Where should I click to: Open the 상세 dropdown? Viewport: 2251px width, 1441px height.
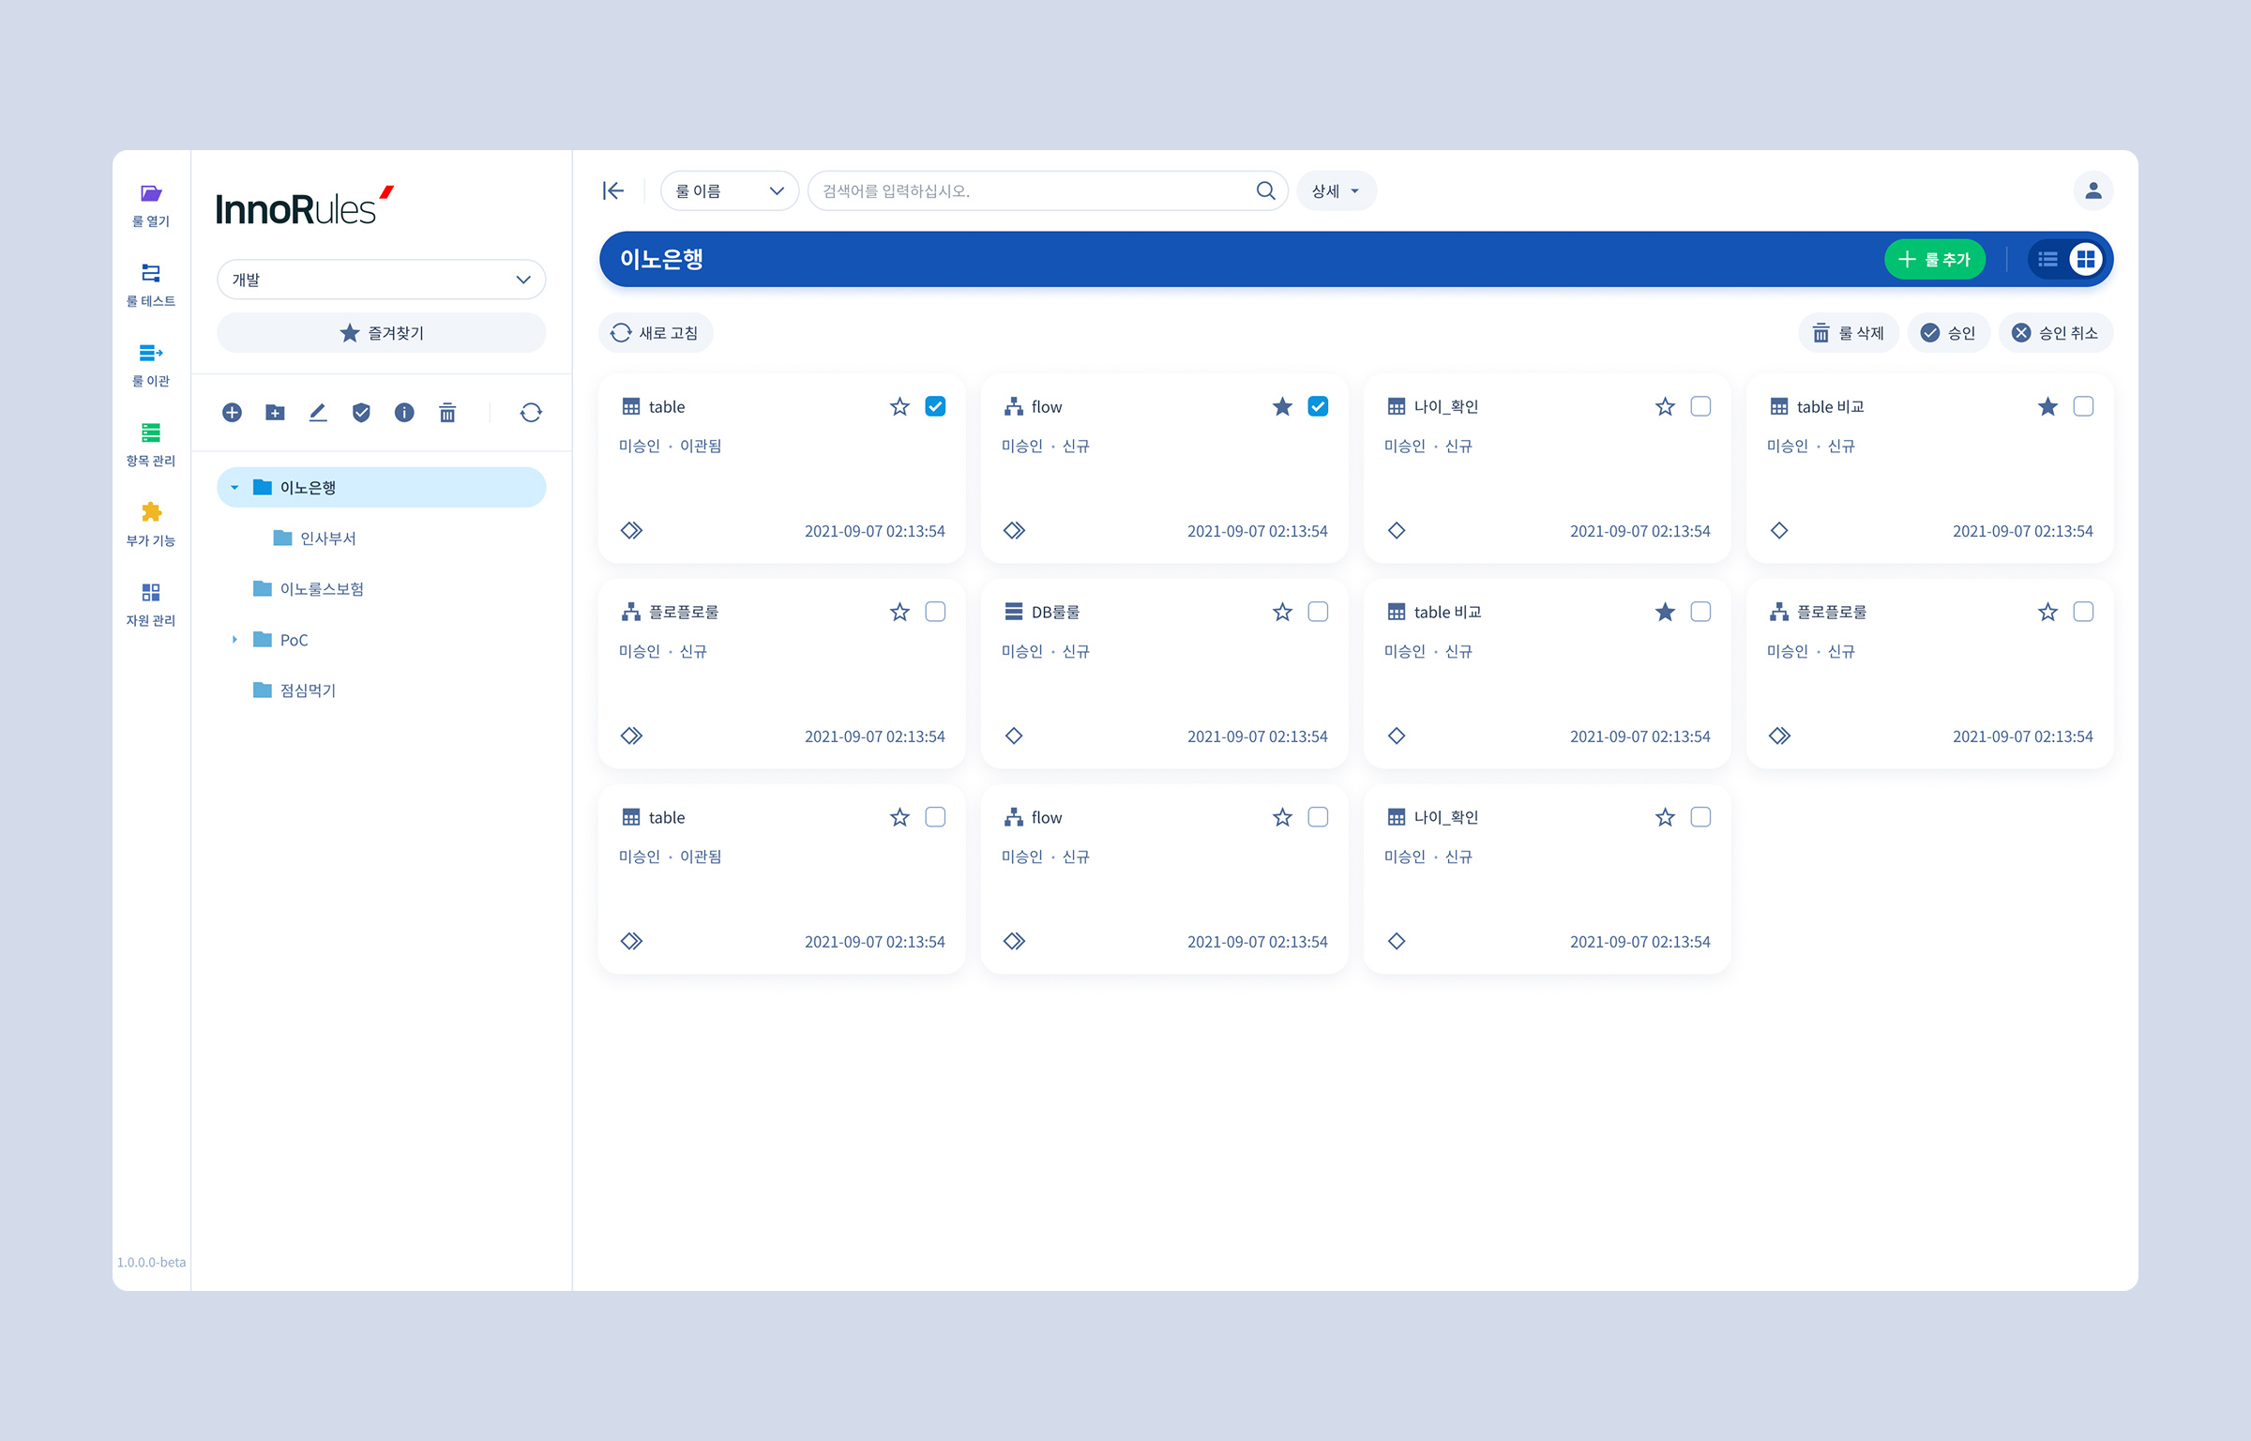(x=1336, y=191)
